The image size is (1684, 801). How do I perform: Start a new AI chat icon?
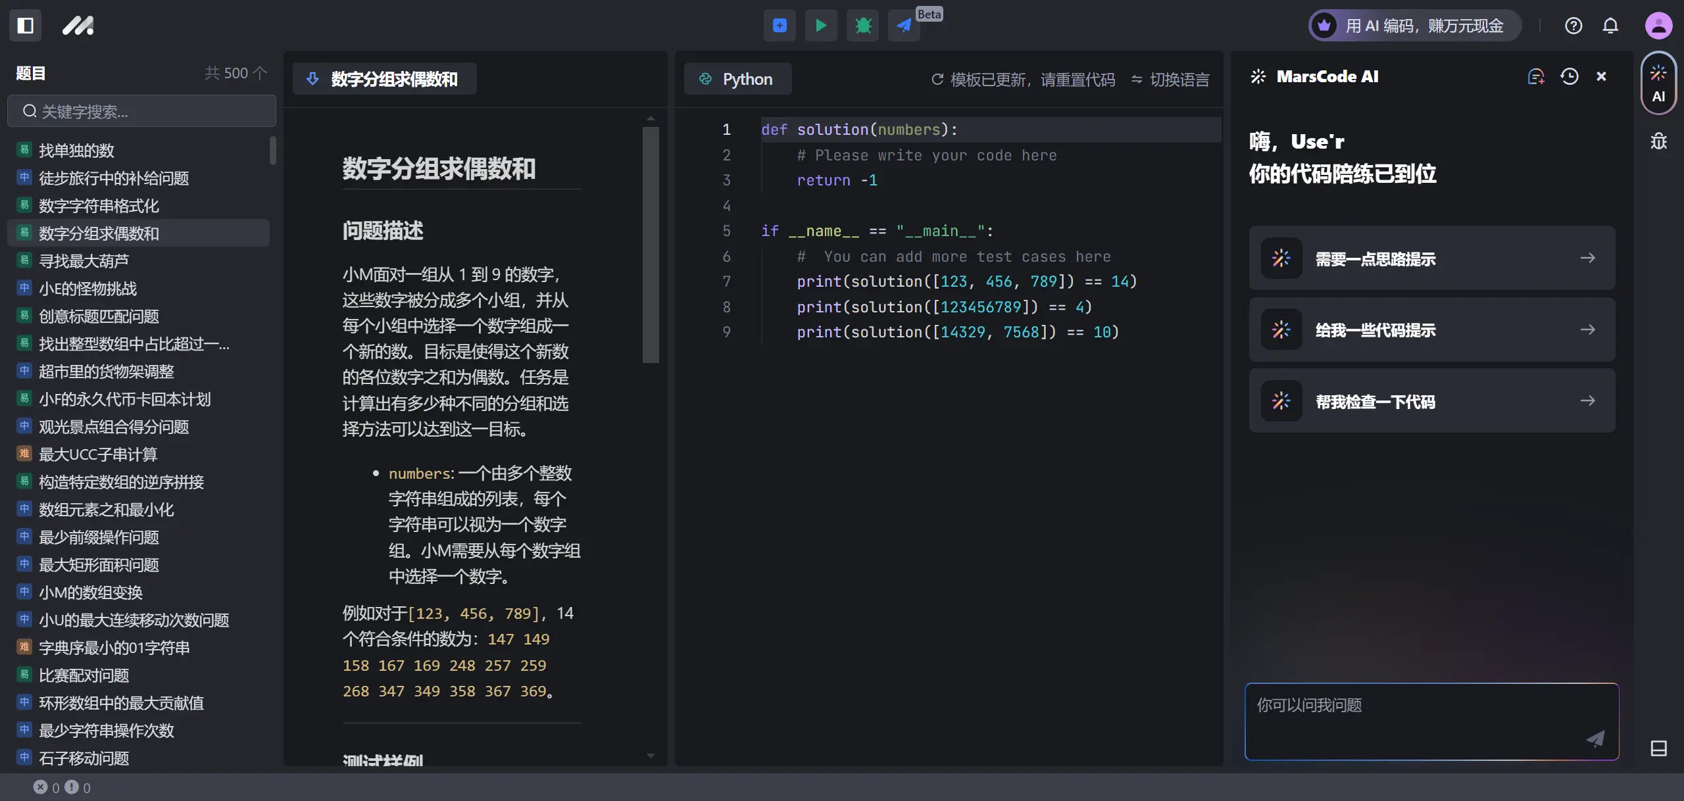coord(1536,77)
